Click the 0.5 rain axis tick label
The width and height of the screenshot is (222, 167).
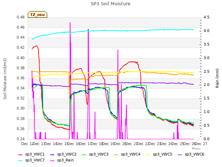(x=206, y=125)
